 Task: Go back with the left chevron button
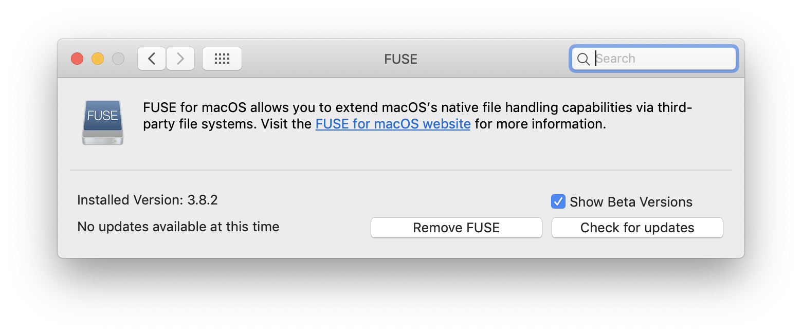click(x=152, y=59)
